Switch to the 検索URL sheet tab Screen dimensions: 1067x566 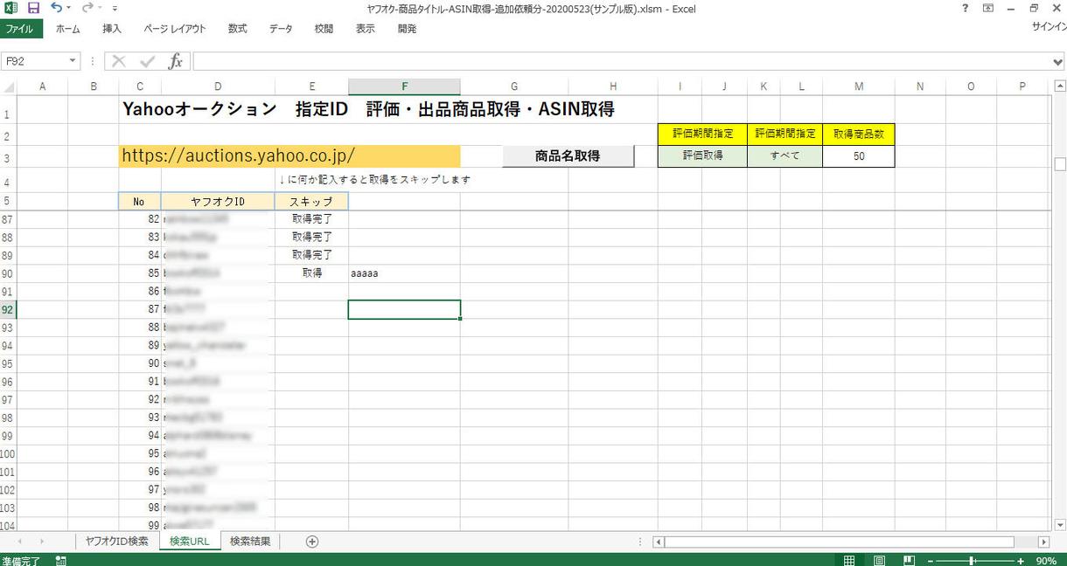pos(190,542)
